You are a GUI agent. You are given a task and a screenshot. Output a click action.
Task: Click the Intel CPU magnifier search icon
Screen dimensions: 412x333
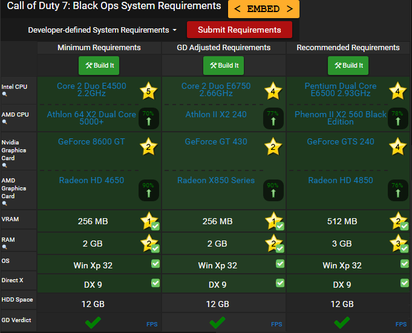tap(4, 94)
